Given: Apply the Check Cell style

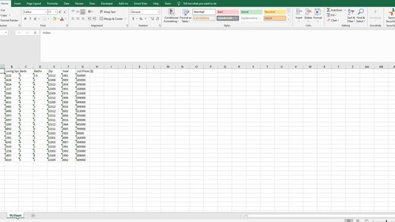Looking at the screenshot, I should [228, 18].
